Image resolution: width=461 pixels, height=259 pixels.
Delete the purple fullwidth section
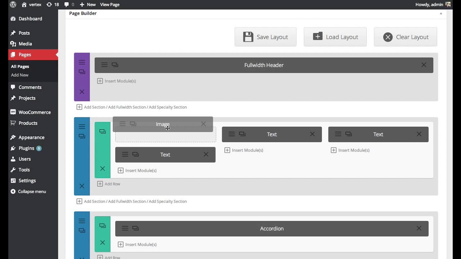pyautogui.click(x=82, y=92)
